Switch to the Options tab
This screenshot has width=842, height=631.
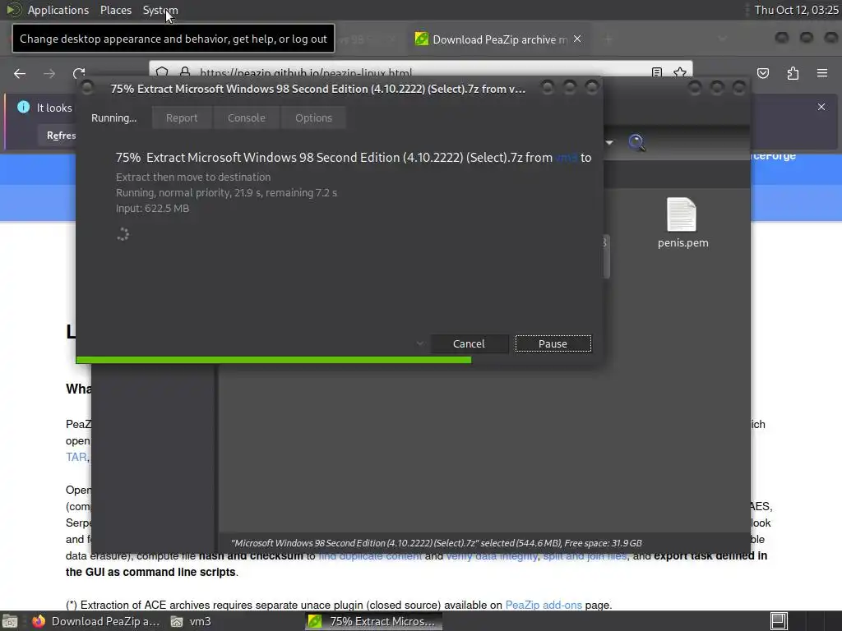(313, 117)
